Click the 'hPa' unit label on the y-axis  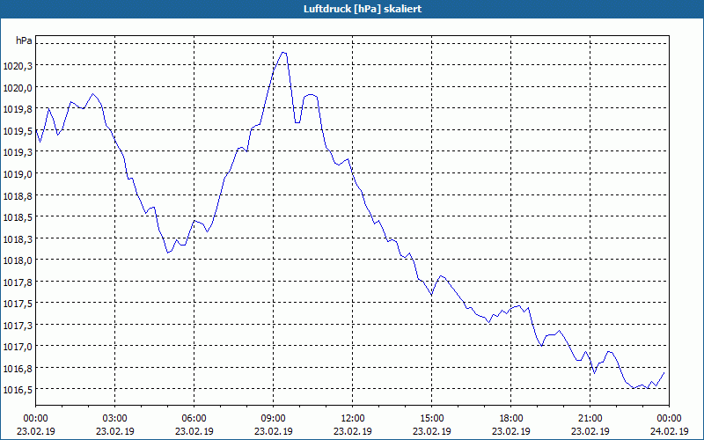24,40
